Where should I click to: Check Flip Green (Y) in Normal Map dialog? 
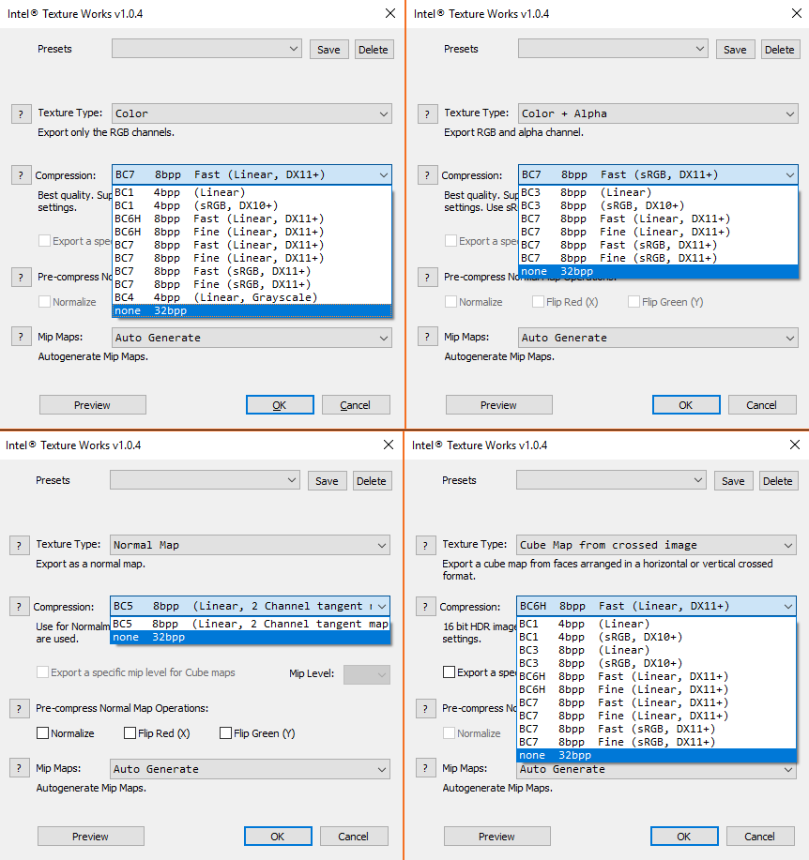[226, 733]
